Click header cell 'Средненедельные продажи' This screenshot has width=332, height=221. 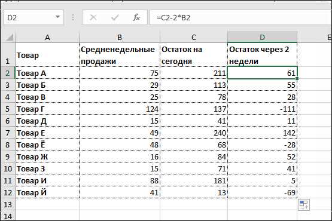click(x=120, y=55)
